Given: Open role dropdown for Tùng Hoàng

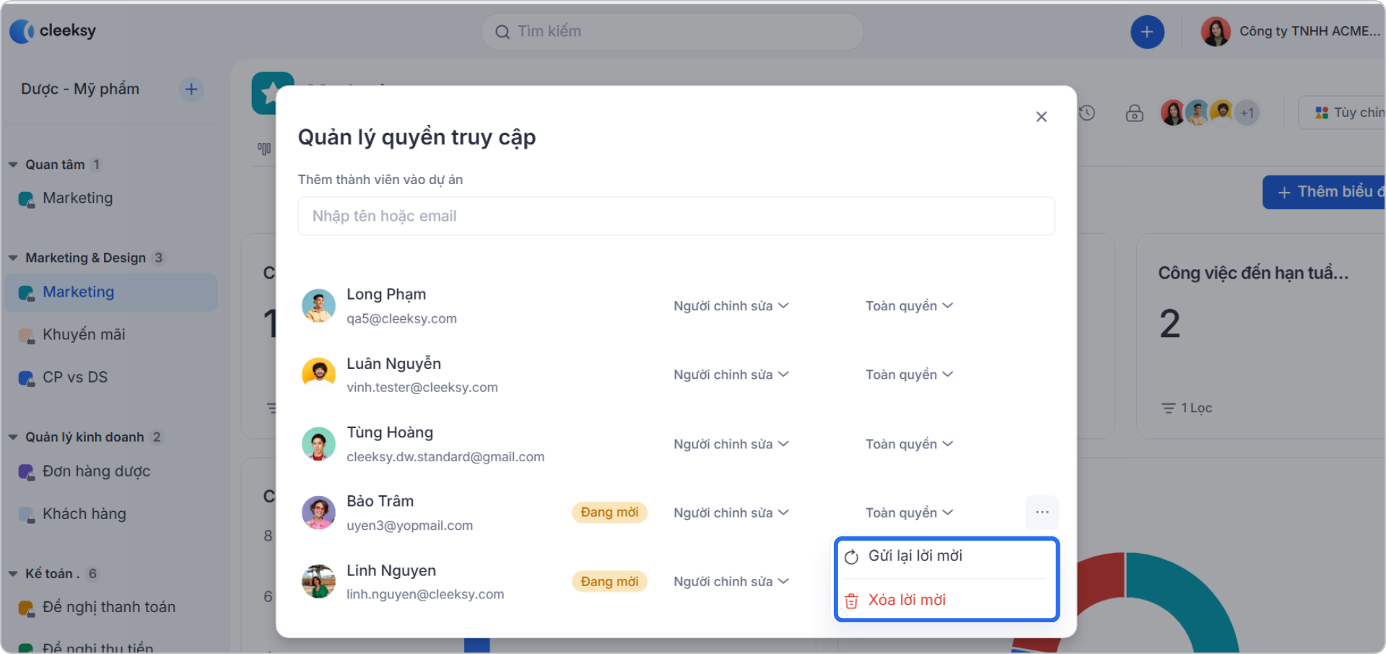Looking at the screenshot, I should click(731, 444).
